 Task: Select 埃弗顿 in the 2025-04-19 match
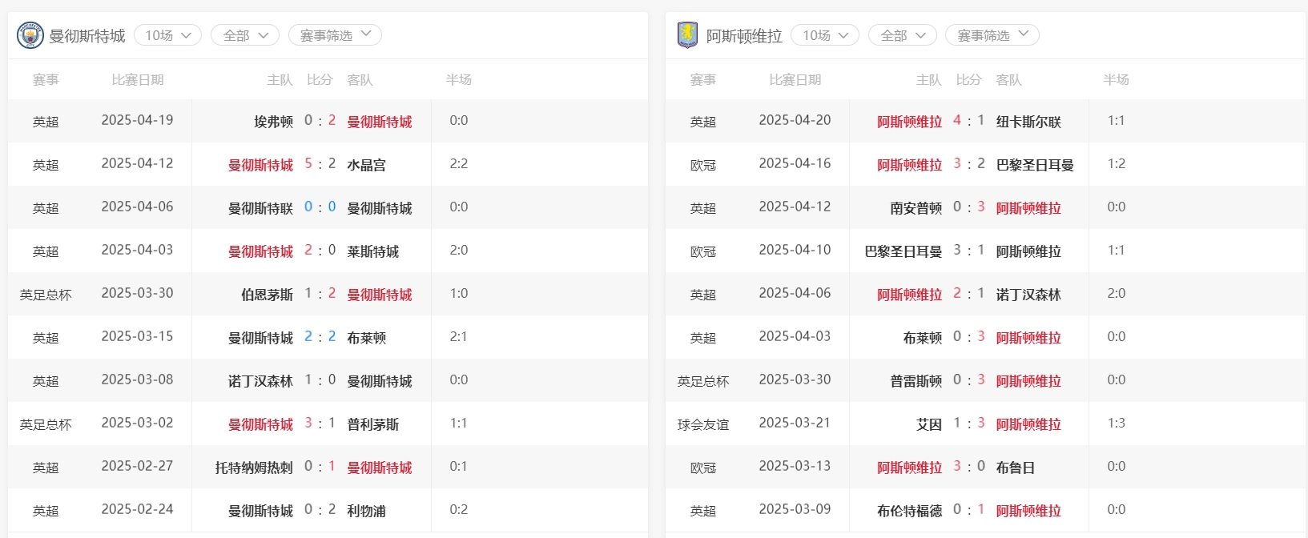(x=273, y=122)
